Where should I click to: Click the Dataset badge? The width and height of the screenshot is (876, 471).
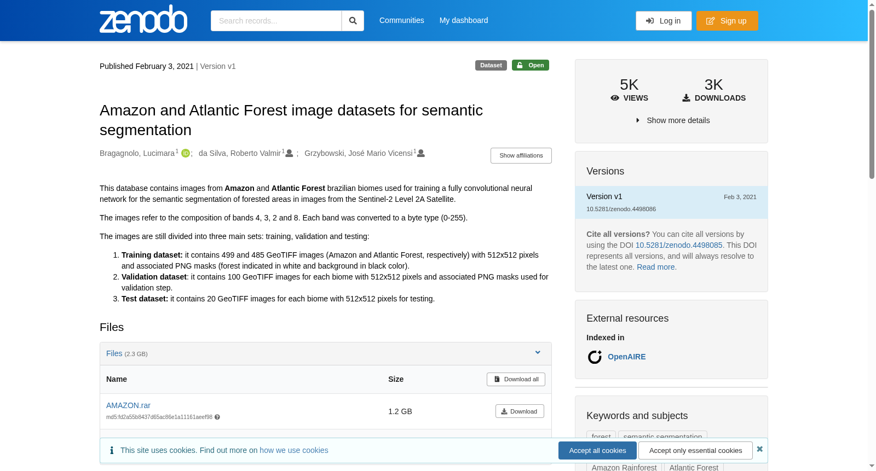tap(491, 65)
